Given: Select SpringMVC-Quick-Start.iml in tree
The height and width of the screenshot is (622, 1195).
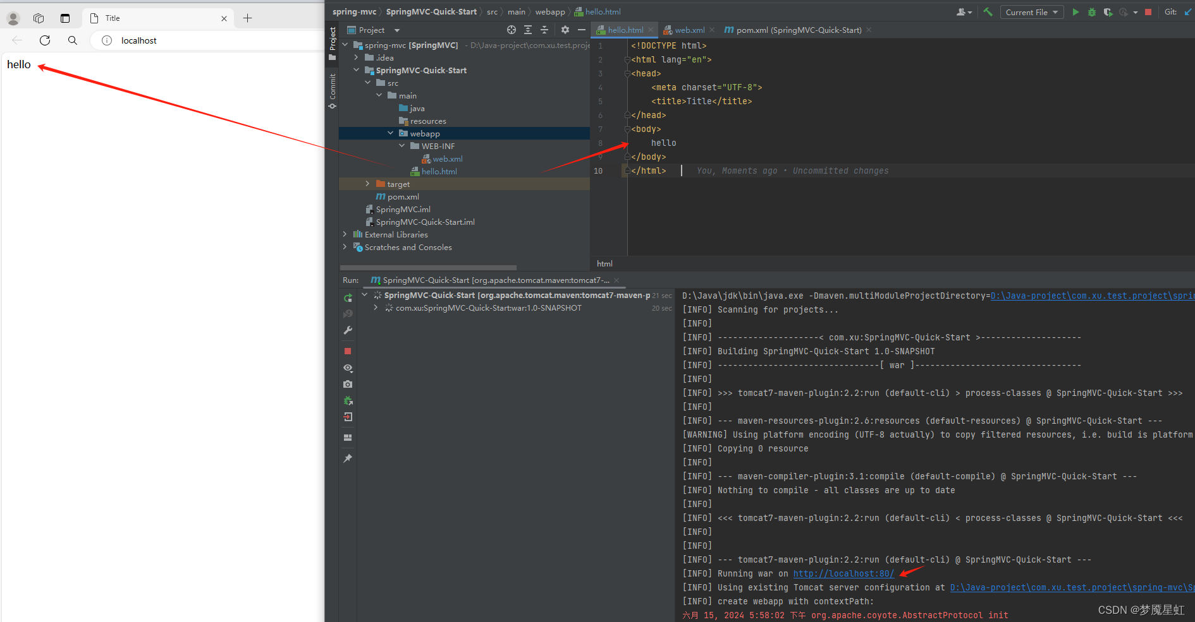Looking at the screenshot, I should (x=420, y=222).
